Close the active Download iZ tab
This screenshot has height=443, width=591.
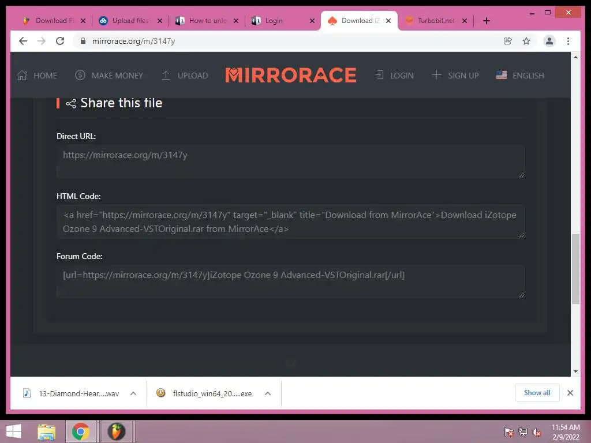(x=388, y=21)
